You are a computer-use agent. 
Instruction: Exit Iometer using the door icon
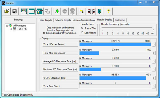click(x=99, y=11)
